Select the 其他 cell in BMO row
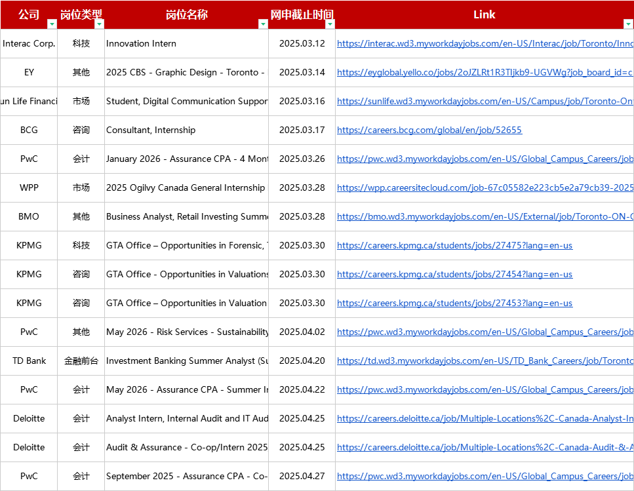This screenshot has height=491, width=634. pyautogui.click(x=81, y=216)
